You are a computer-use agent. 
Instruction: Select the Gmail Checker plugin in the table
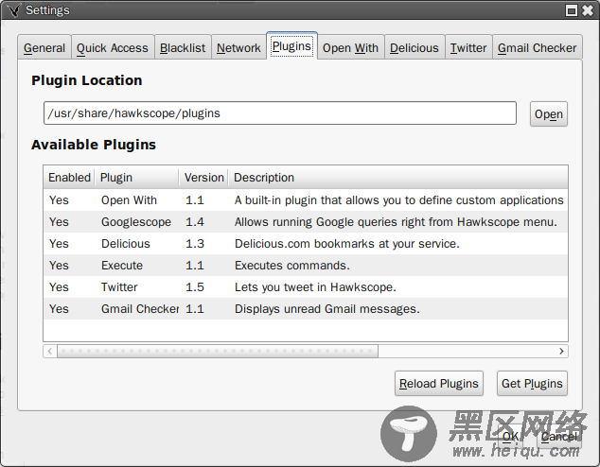(x=306, y=309)
